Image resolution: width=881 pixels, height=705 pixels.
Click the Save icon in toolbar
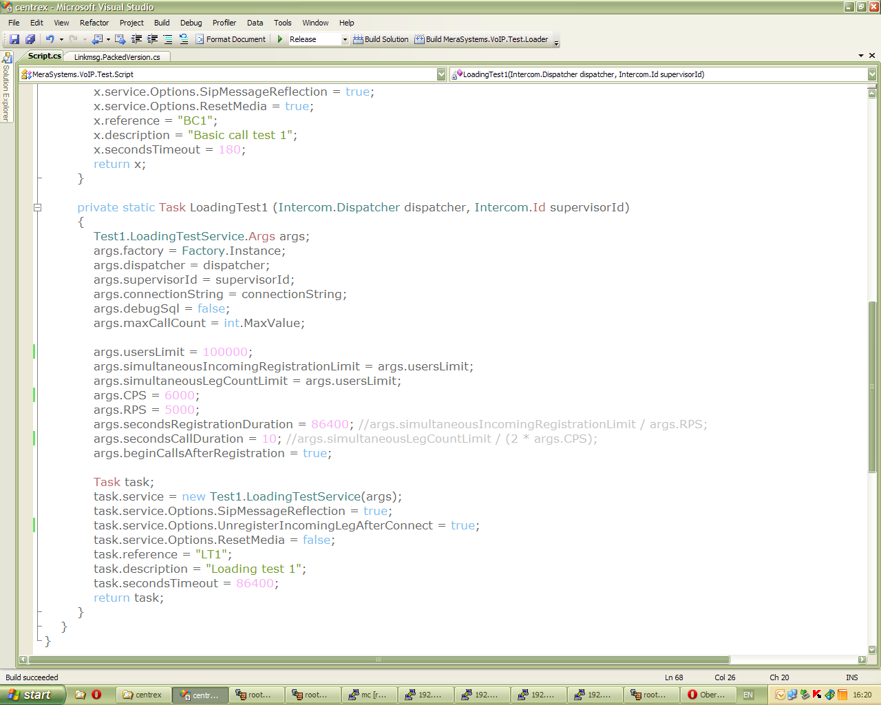[14, 39]
